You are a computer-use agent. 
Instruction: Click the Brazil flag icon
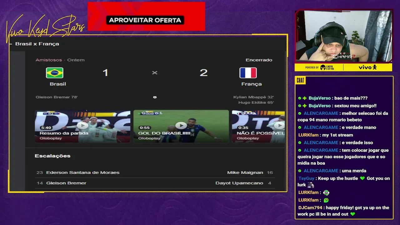(55, 73)
